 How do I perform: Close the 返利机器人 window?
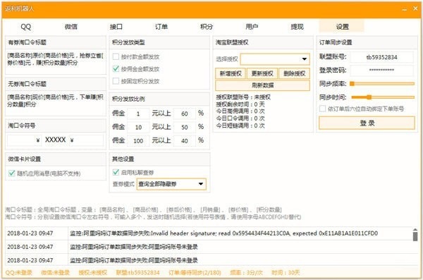pyautogui.click(x=415, y=8)
